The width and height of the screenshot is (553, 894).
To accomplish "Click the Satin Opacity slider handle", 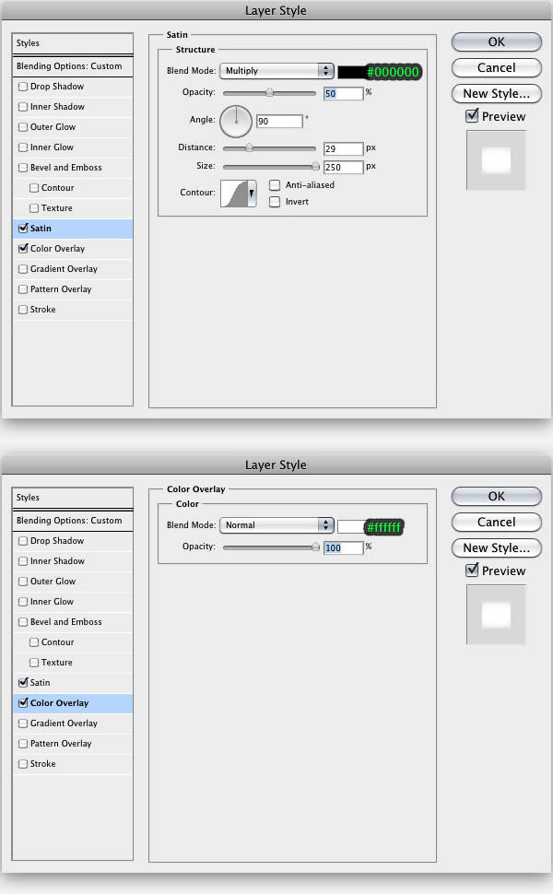I will (269, 92).
